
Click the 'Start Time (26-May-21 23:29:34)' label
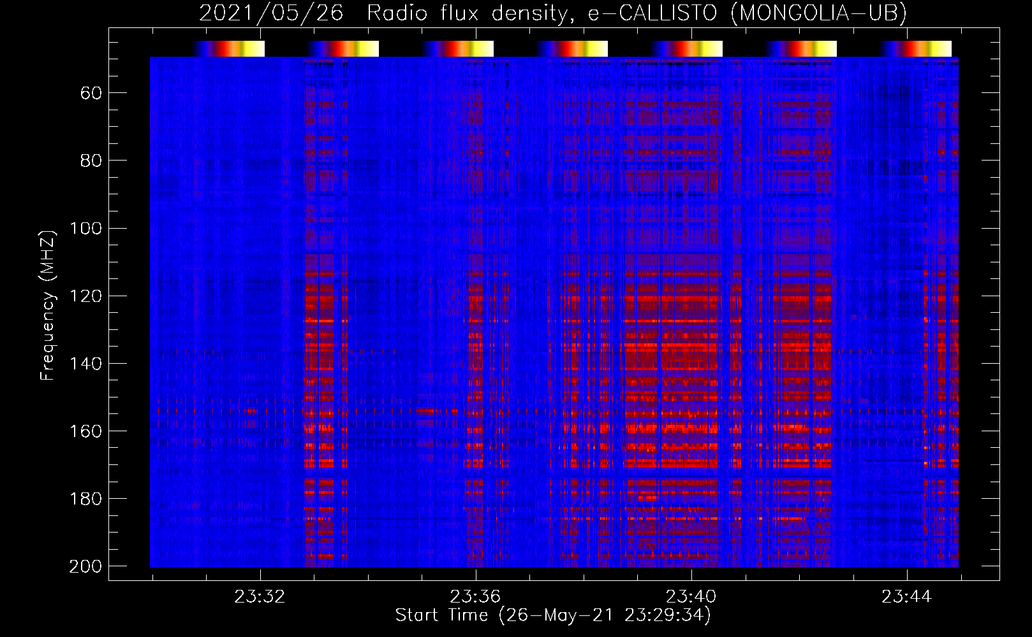coord(553,615)
